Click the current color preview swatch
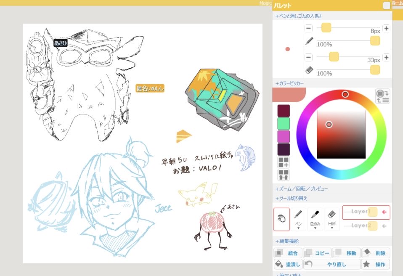 (289, 94)
